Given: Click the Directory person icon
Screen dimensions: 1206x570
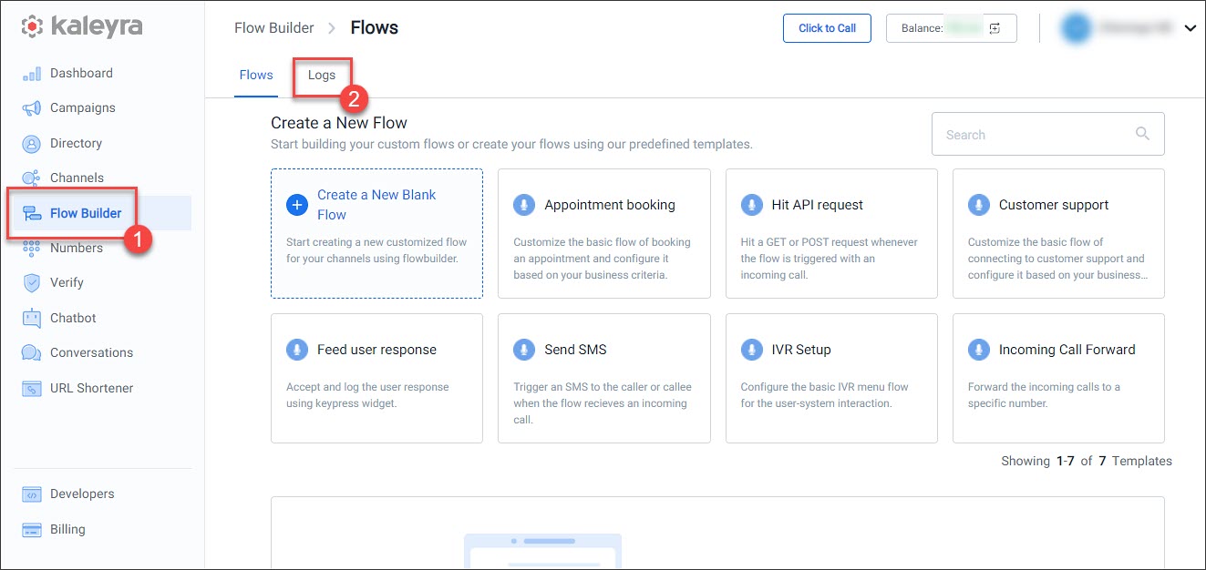Looking at the screenshot, I should coord(32,144).
